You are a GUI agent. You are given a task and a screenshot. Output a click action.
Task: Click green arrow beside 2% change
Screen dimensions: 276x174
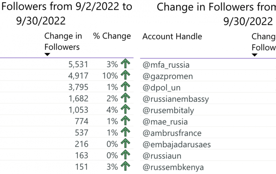pos(125,97)
